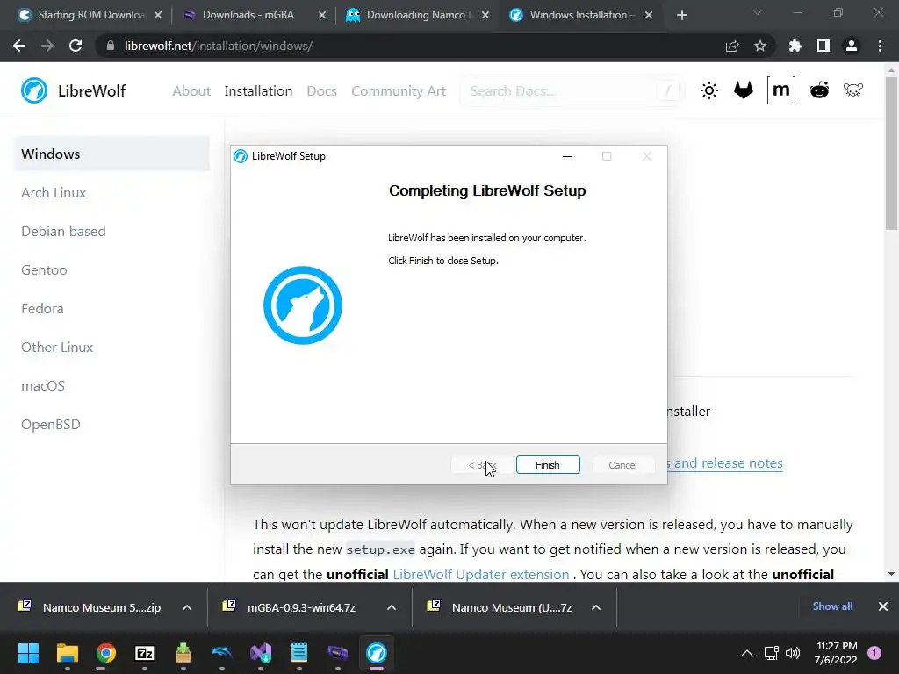Open tab search chevron
Viewport: 899px width, 674px height.
pos(758,12)
